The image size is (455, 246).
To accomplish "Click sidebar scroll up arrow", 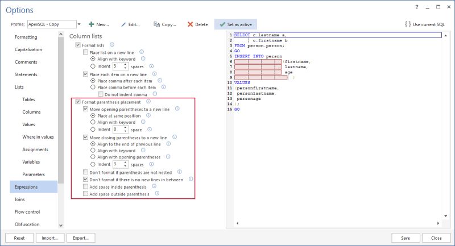I will [x=61, y=35].
